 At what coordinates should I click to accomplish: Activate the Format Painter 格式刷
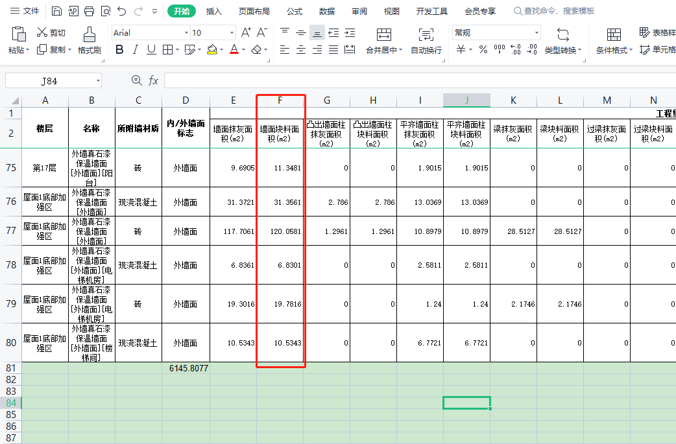pos(90,40)
